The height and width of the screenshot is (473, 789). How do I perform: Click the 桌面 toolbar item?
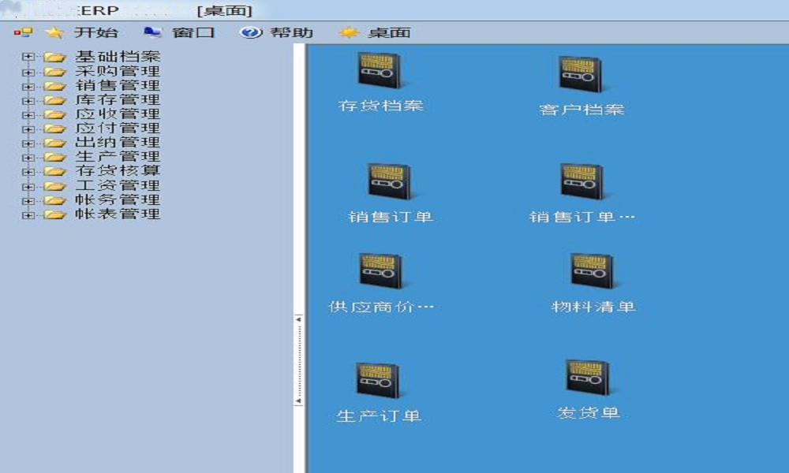click(388, 32)
